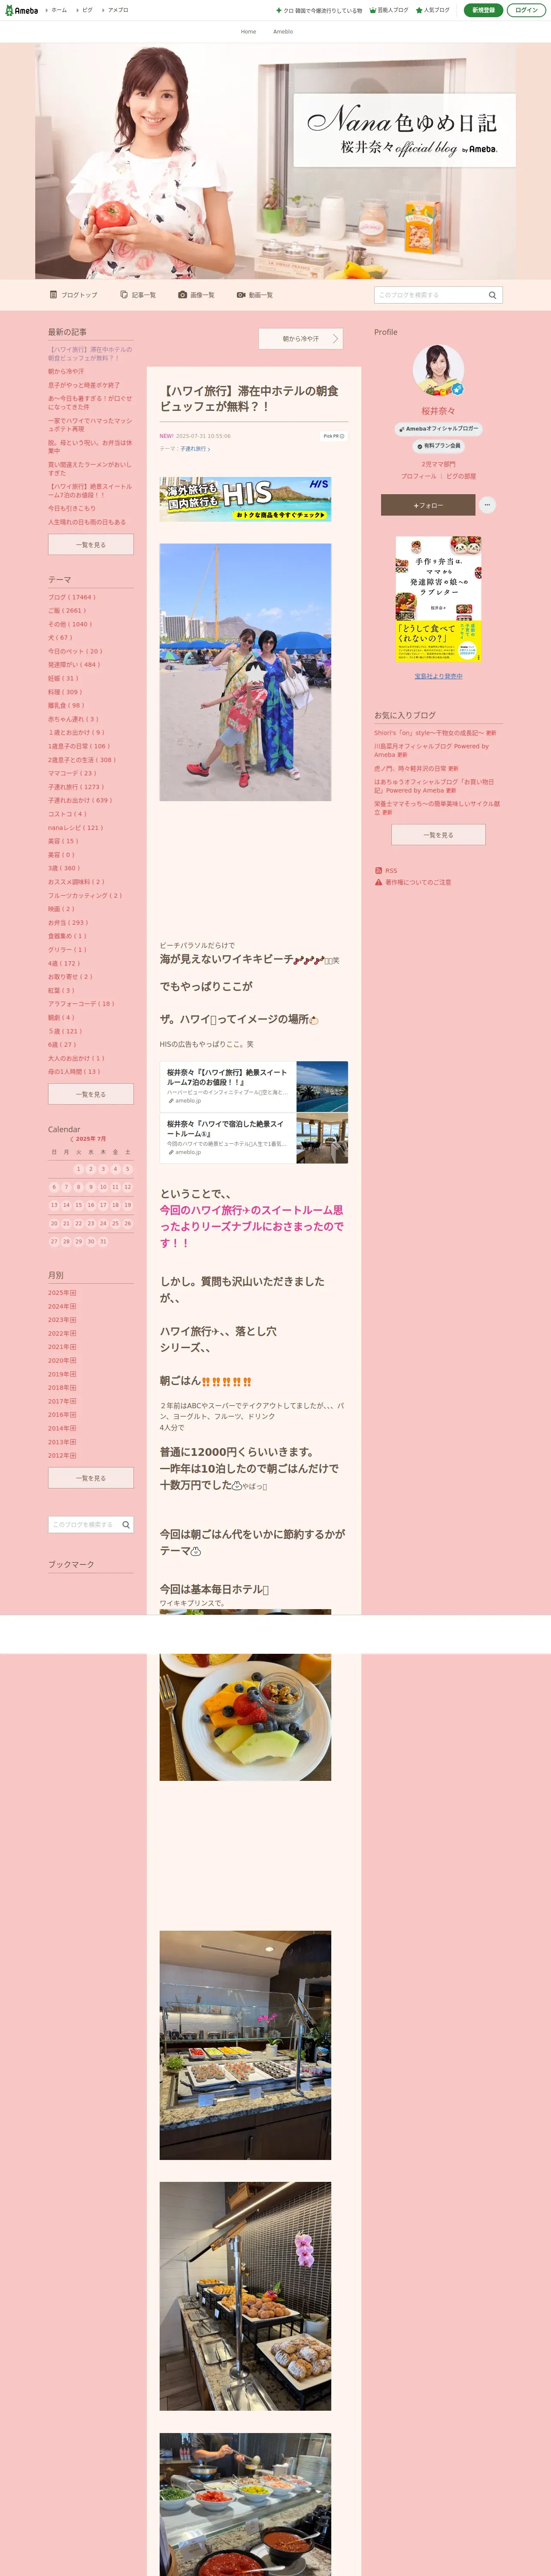The width and height of the screenshot is (551, 2576).
Task: Click the 著作権についてのご注意 warning icon
Action: tap(378, 882)
